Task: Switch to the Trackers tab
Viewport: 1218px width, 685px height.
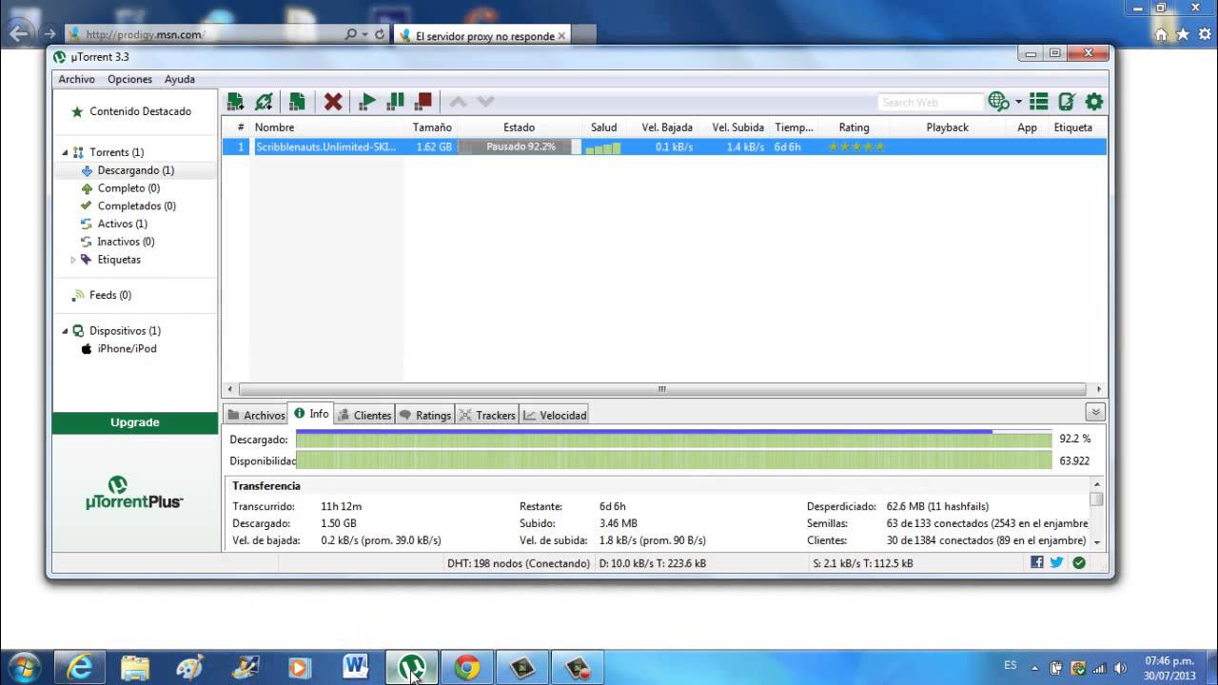Action: click(487, 415)
